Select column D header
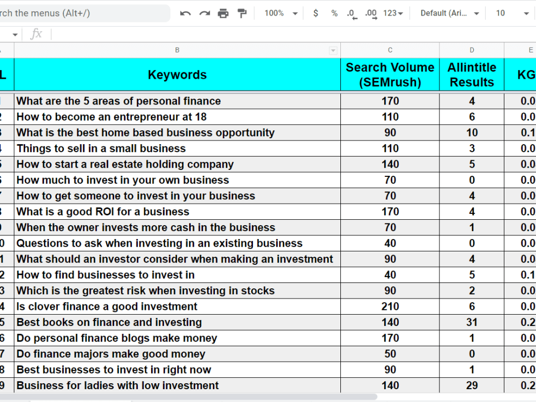This screenshot has height=402, width=536. [472, 50]
